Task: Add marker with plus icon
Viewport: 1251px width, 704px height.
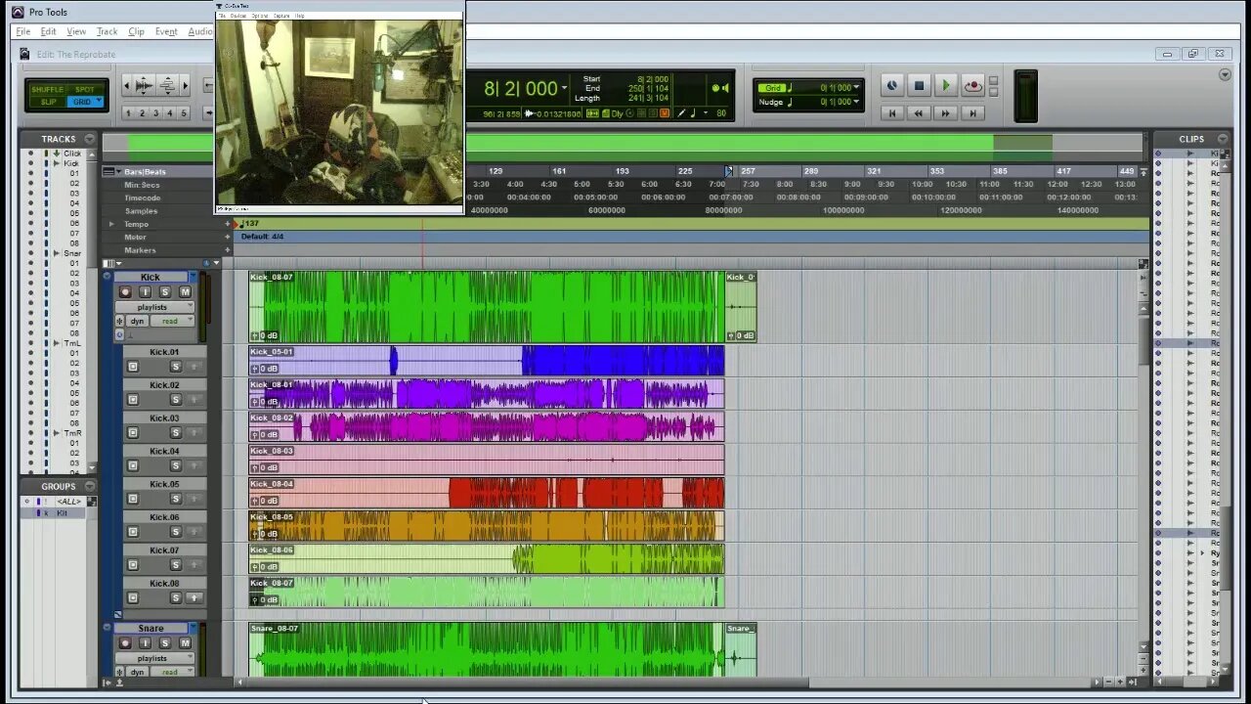Action: click(x=227, y=249)
